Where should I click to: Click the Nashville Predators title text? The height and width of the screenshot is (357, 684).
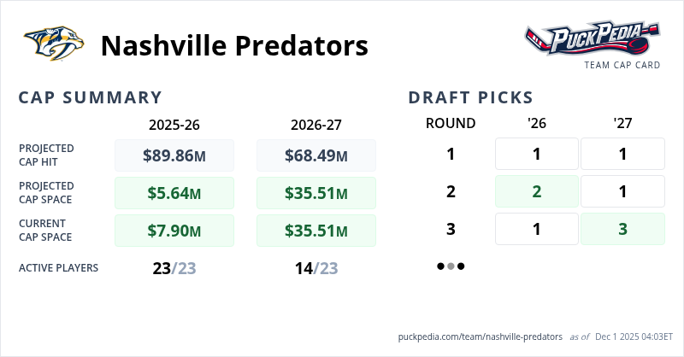pyautogui.click(x=234, y=45)
